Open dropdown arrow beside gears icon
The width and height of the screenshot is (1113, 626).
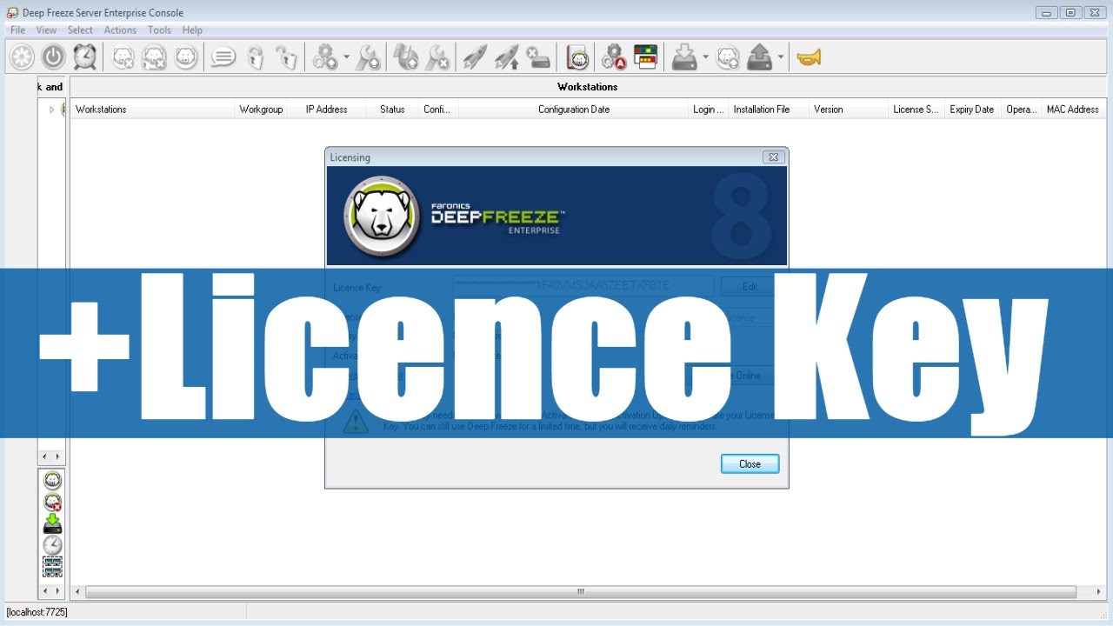point(346,58)
